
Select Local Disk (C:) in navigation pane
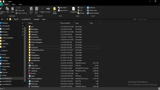[7, 78]
